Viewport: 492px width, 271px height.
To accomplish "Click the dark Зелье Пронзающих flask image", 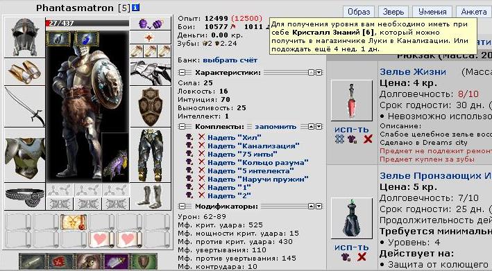I will click(352, 218).
